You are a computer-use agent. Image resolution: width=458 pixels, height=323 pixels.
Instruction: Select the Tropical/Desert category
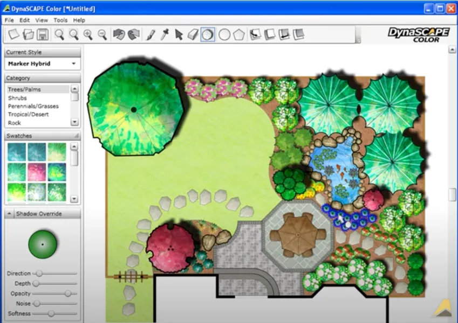25,114
